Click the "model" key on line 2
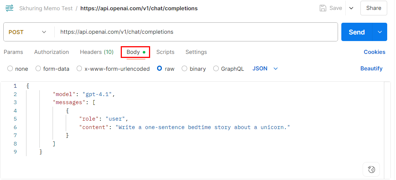The width and height of the screenshot is (396, 180). pos(64,94)
